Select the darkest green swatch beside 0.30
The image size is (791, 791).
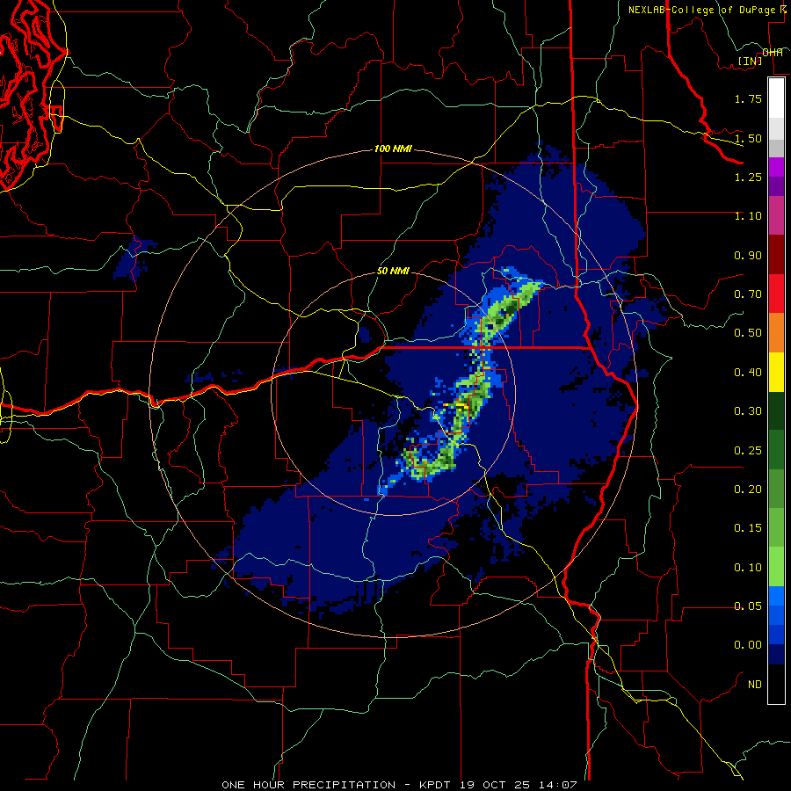tap(776, 411)
